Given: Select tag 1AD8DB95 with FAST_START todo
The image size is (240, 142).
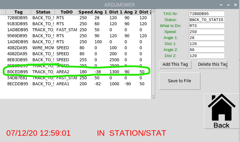Looking at the screenshot, I should [x=76, y=30].
